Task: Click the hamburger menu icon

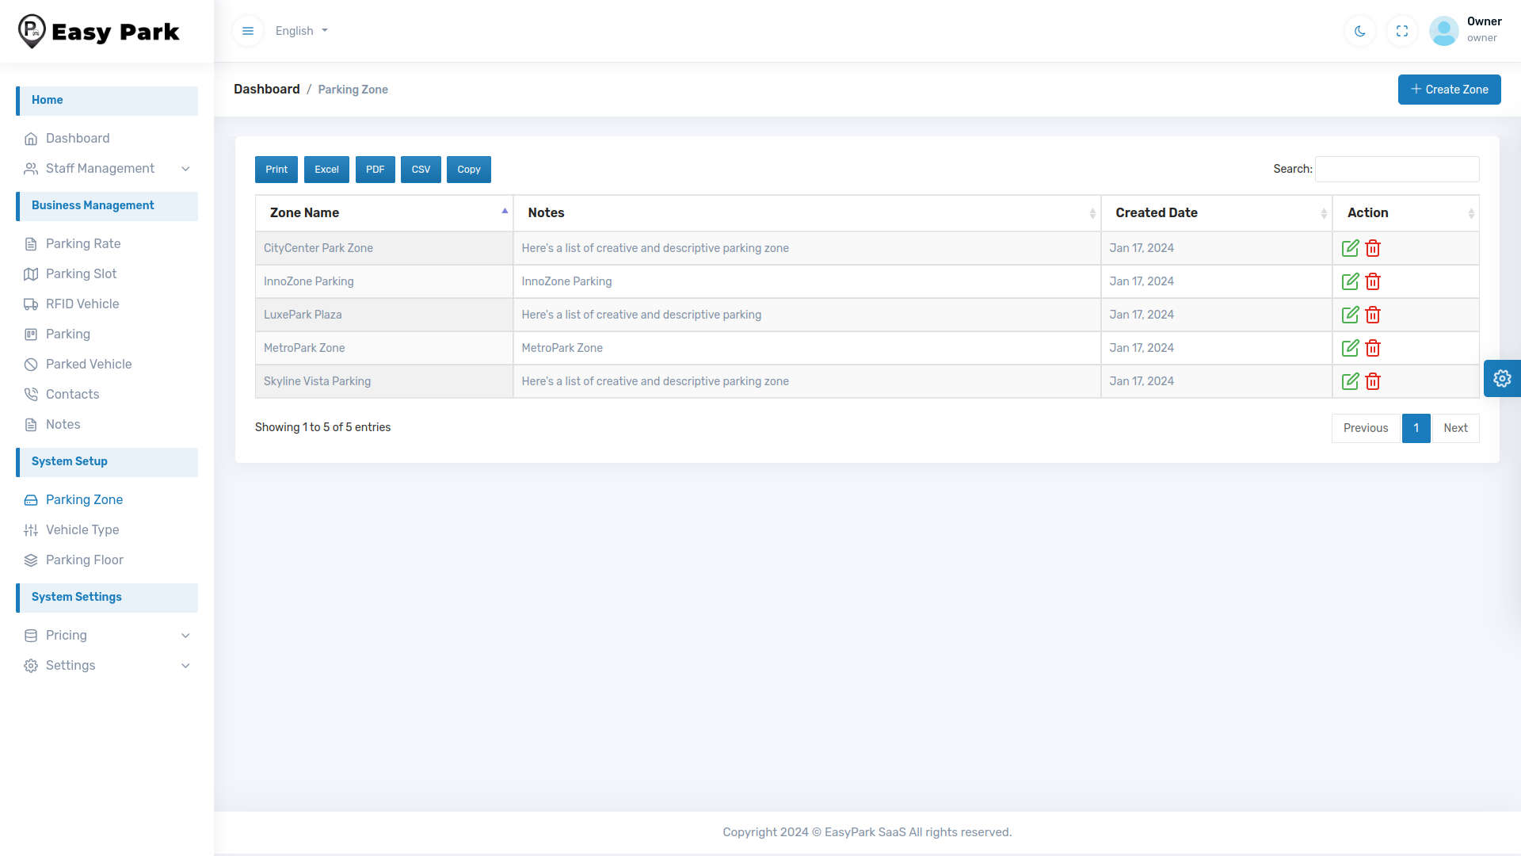Action: coord(248,31)
